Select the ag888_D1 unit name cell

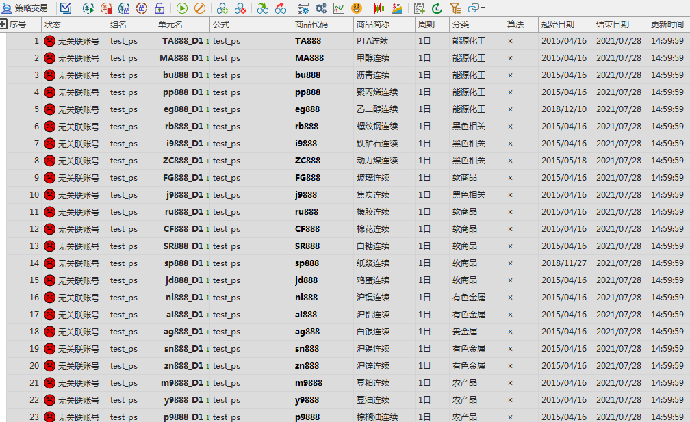pos(182,332)
